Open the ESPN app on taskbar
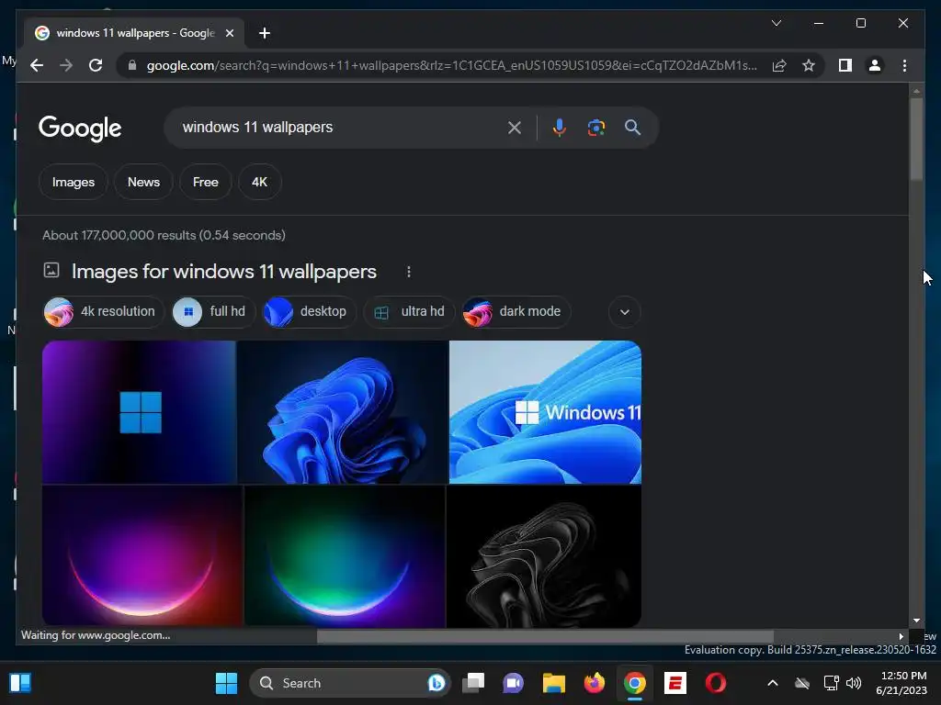 click(x=675, y=683)
